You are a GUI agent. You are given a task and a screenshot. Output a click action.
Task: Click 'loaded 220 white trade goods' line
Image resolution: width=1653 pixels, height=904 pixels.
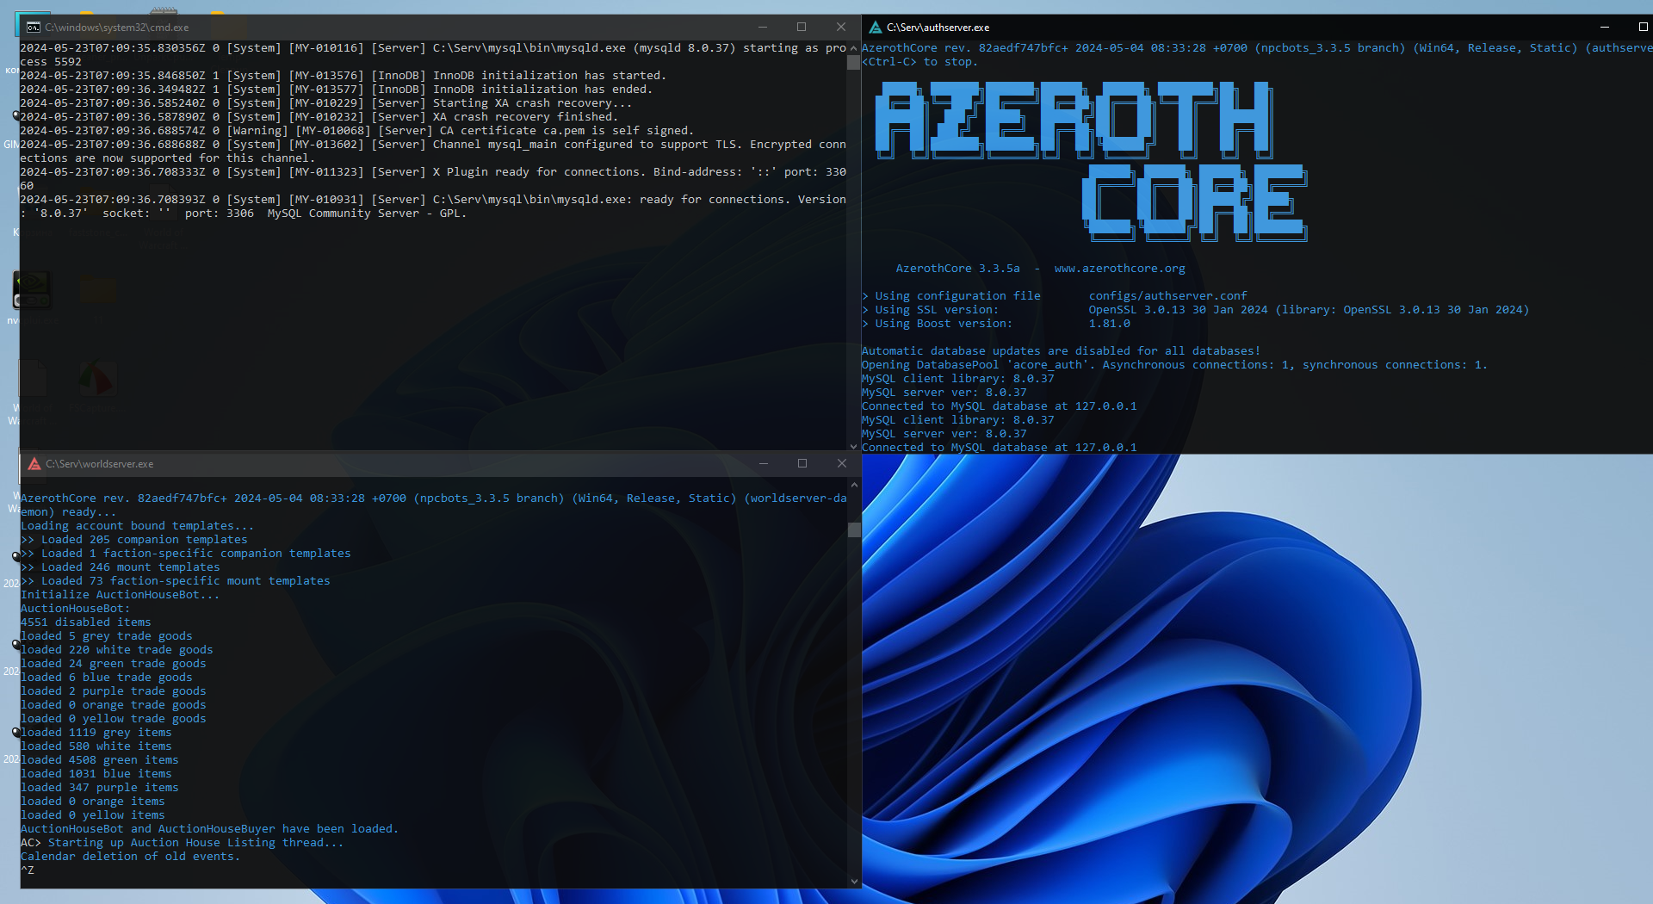116,650
